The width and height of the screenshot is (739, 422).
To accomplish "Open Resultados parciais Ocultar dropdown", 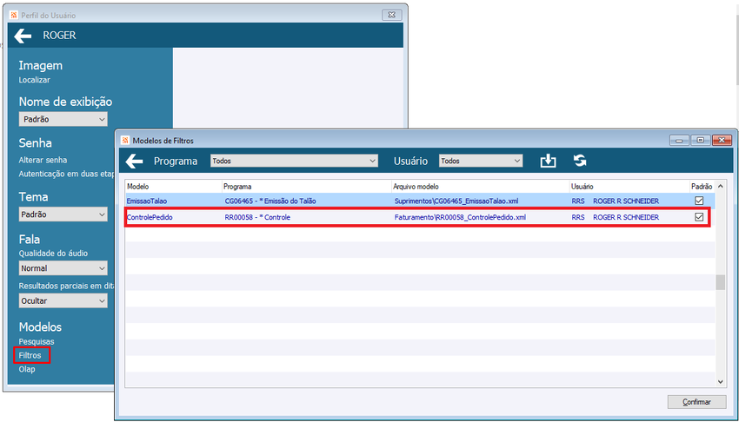I will pyautogui.click(x=63, y=300).
